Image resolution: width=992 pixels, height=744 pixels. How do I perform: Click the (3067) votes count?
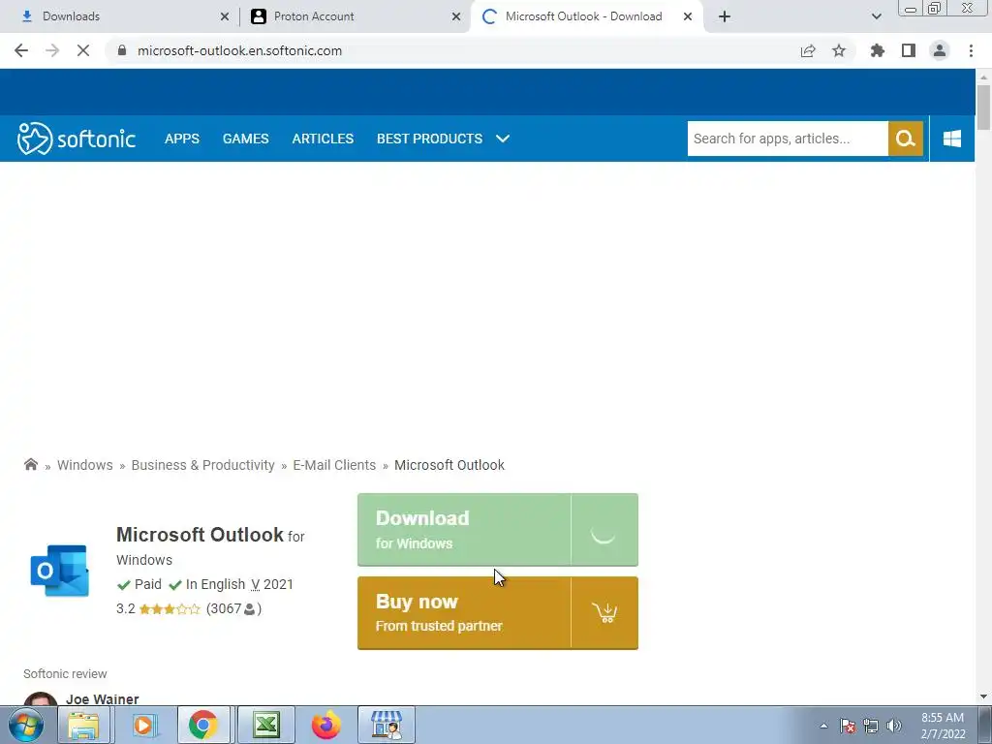[x=233, y=608]
